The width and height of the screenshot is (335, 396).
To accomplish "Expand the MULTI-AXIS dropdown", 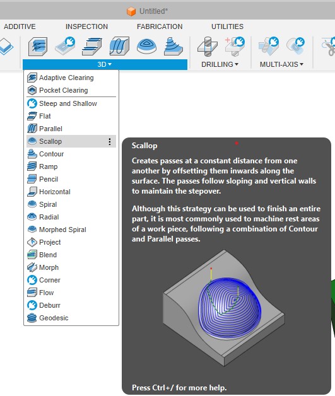I will (x=281, y=64).
